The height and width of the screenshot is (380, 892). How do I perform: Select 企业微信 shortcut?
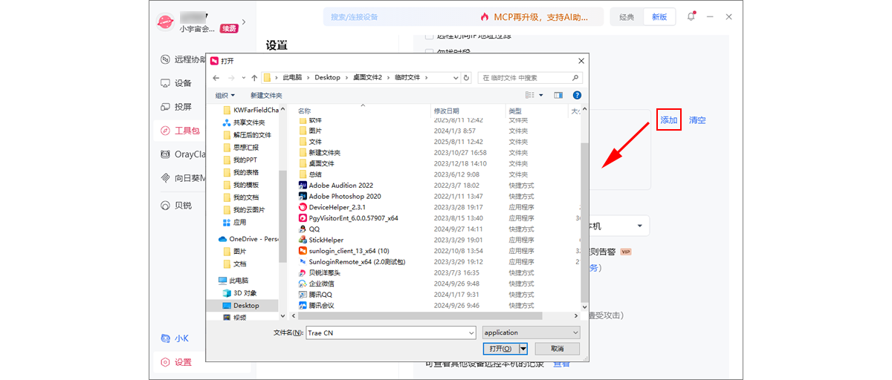317,284
